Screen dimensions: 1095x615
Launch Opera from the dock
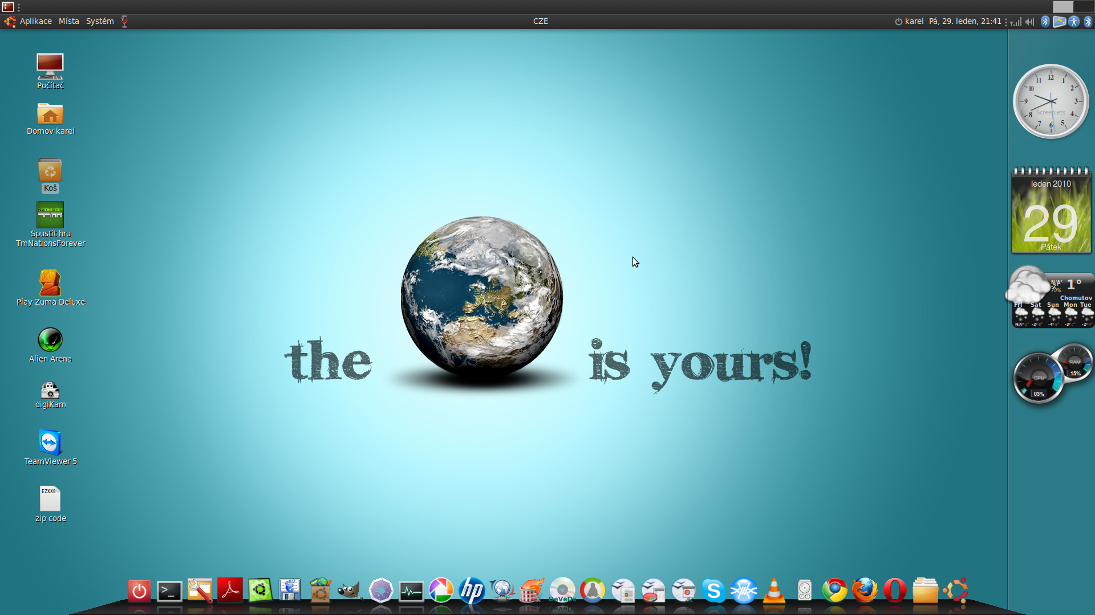pyautogui.click(x=895, y=590)
